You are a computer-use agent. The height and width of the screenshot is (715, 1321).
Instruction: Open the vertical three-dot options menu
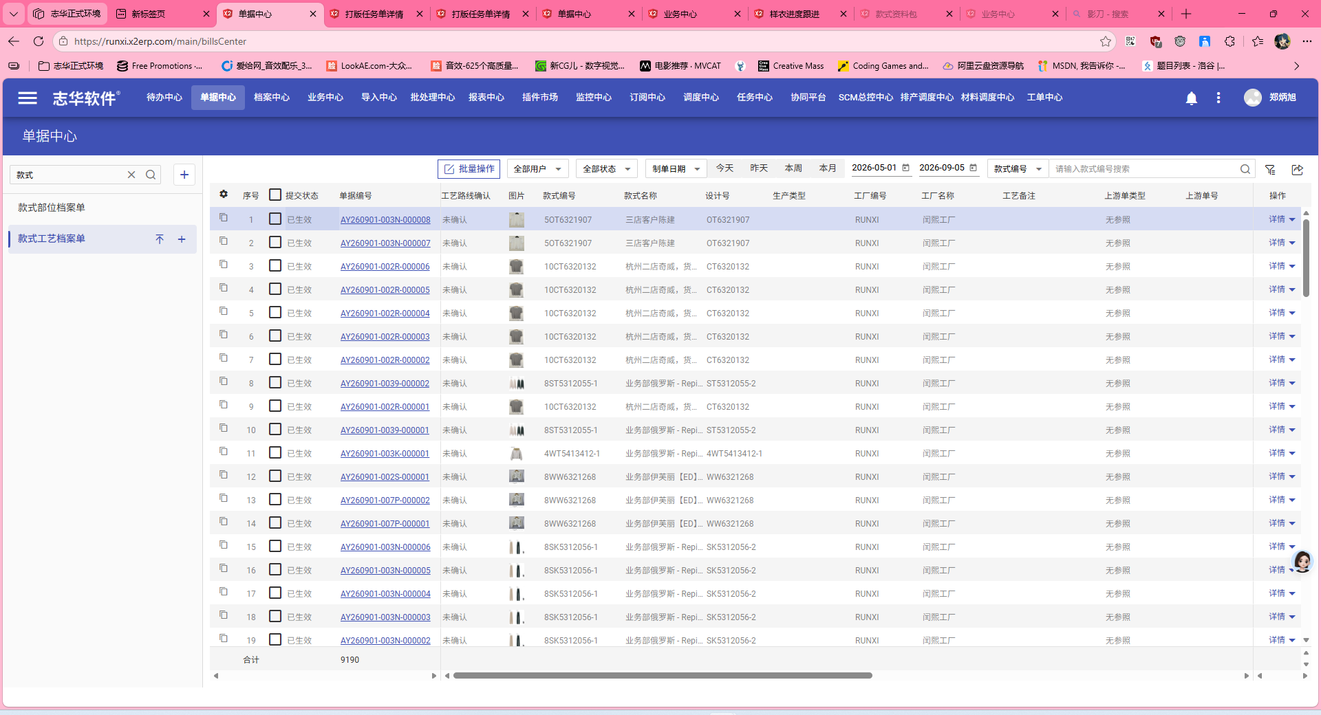pyautogui.click(x=1218, y=98)
